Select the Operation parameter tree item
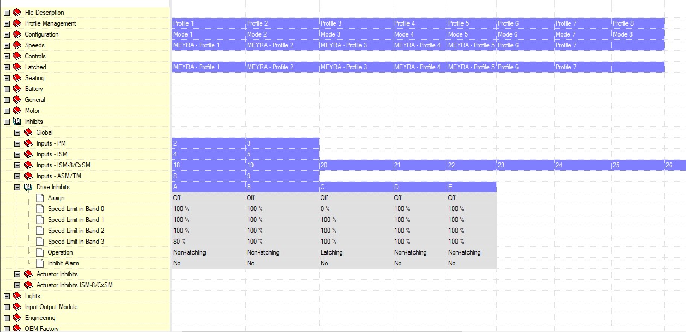686x332 pixels. [x=60, y=252]
